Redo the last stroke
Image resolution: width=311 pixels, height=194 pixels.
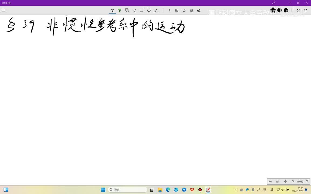[x=306, y=10]
